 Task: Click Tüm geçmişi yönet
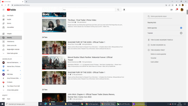click(156, 50)
